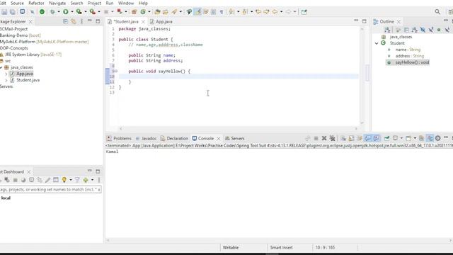The height and width of the screenshot is (255, 453).
Task: Click the Coverage run toolbar icon
Action: (79, 12)
